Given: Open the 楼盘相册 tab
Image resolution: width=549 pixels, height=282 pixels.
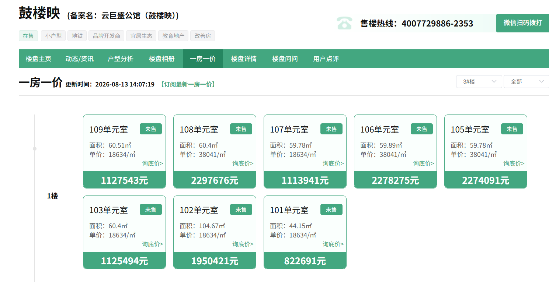Looking at the screenshot, I should point(161,59).
